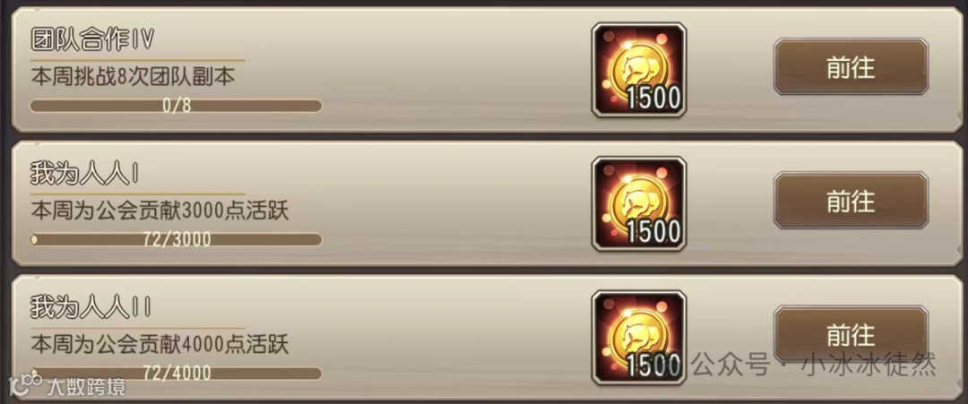Select 前往 on the 我为人人II quest
Image resolution: width=968 pixels, height=404 pixels.
pyautogui.click(x=851, y=335)
